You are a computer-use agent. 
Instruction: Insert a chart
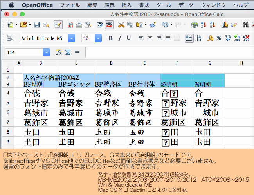coord(225,25)
